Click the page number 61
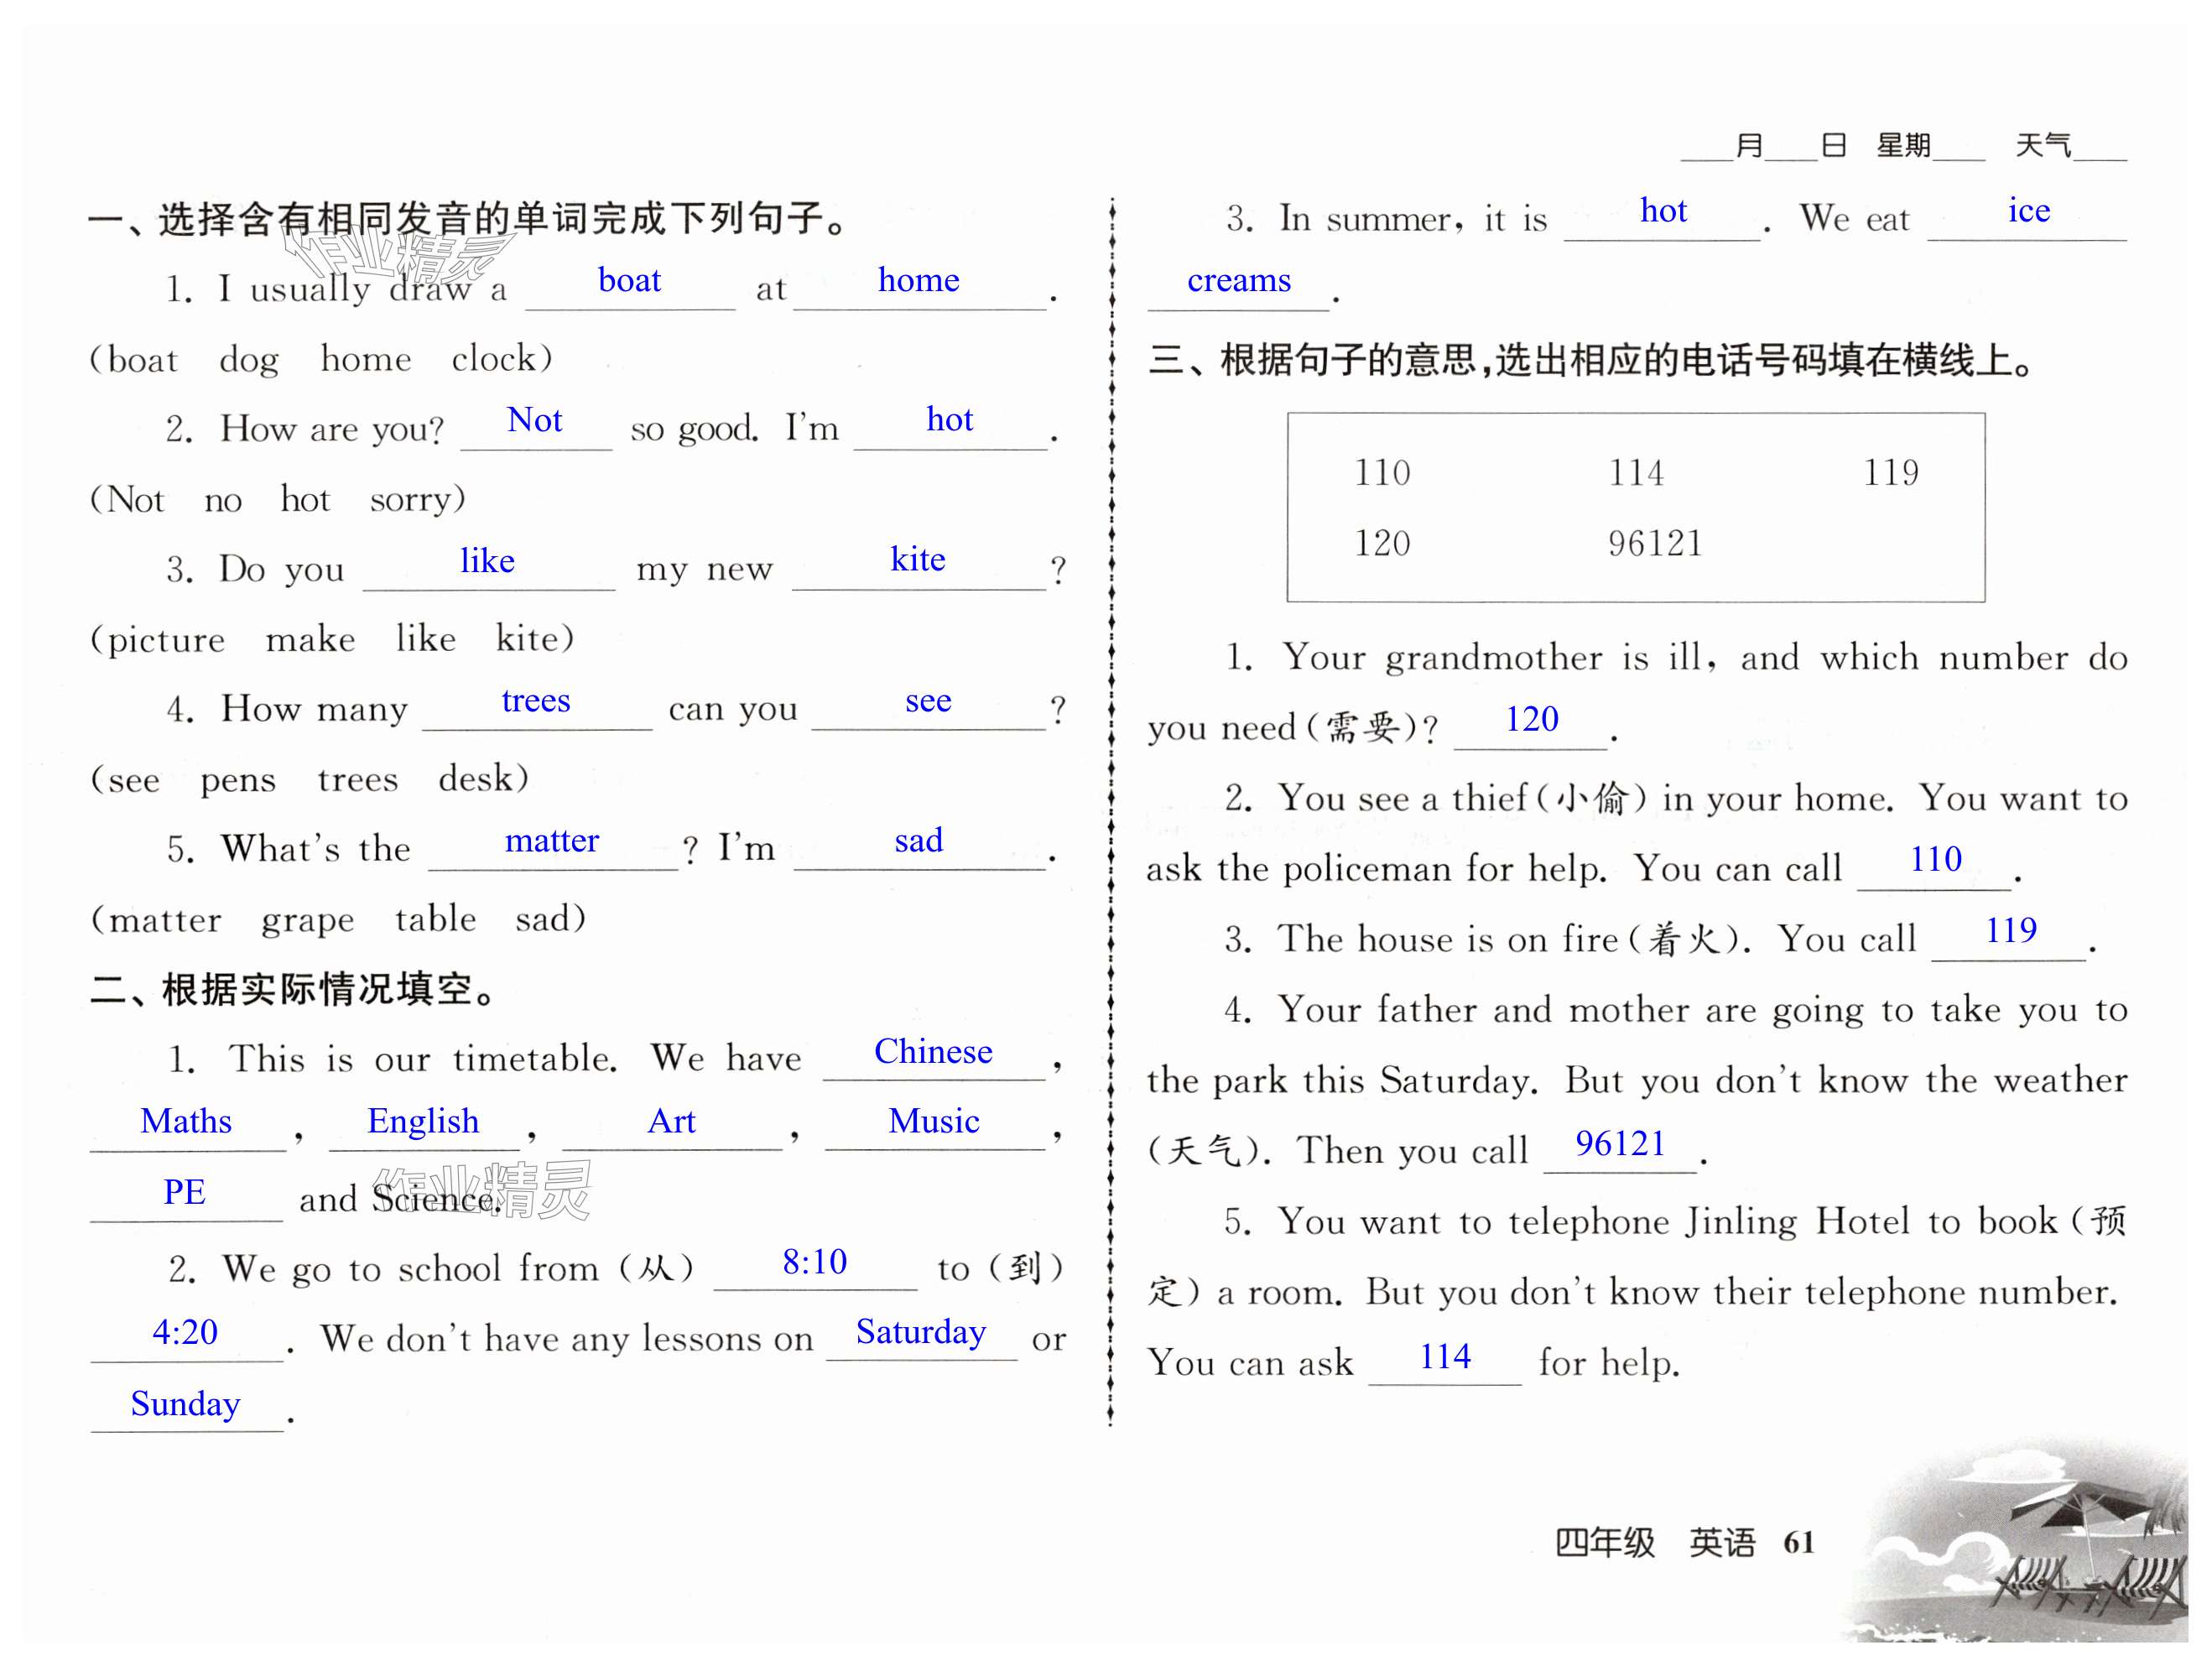 tap(1798, 1542)
